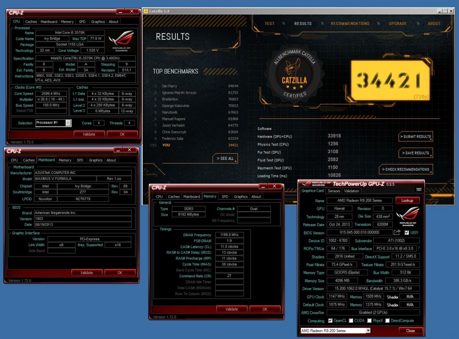Click the Close button in GPU-Z
Image resolution: width=459 pixels, height=339 pixels.
tap(410, 331)
